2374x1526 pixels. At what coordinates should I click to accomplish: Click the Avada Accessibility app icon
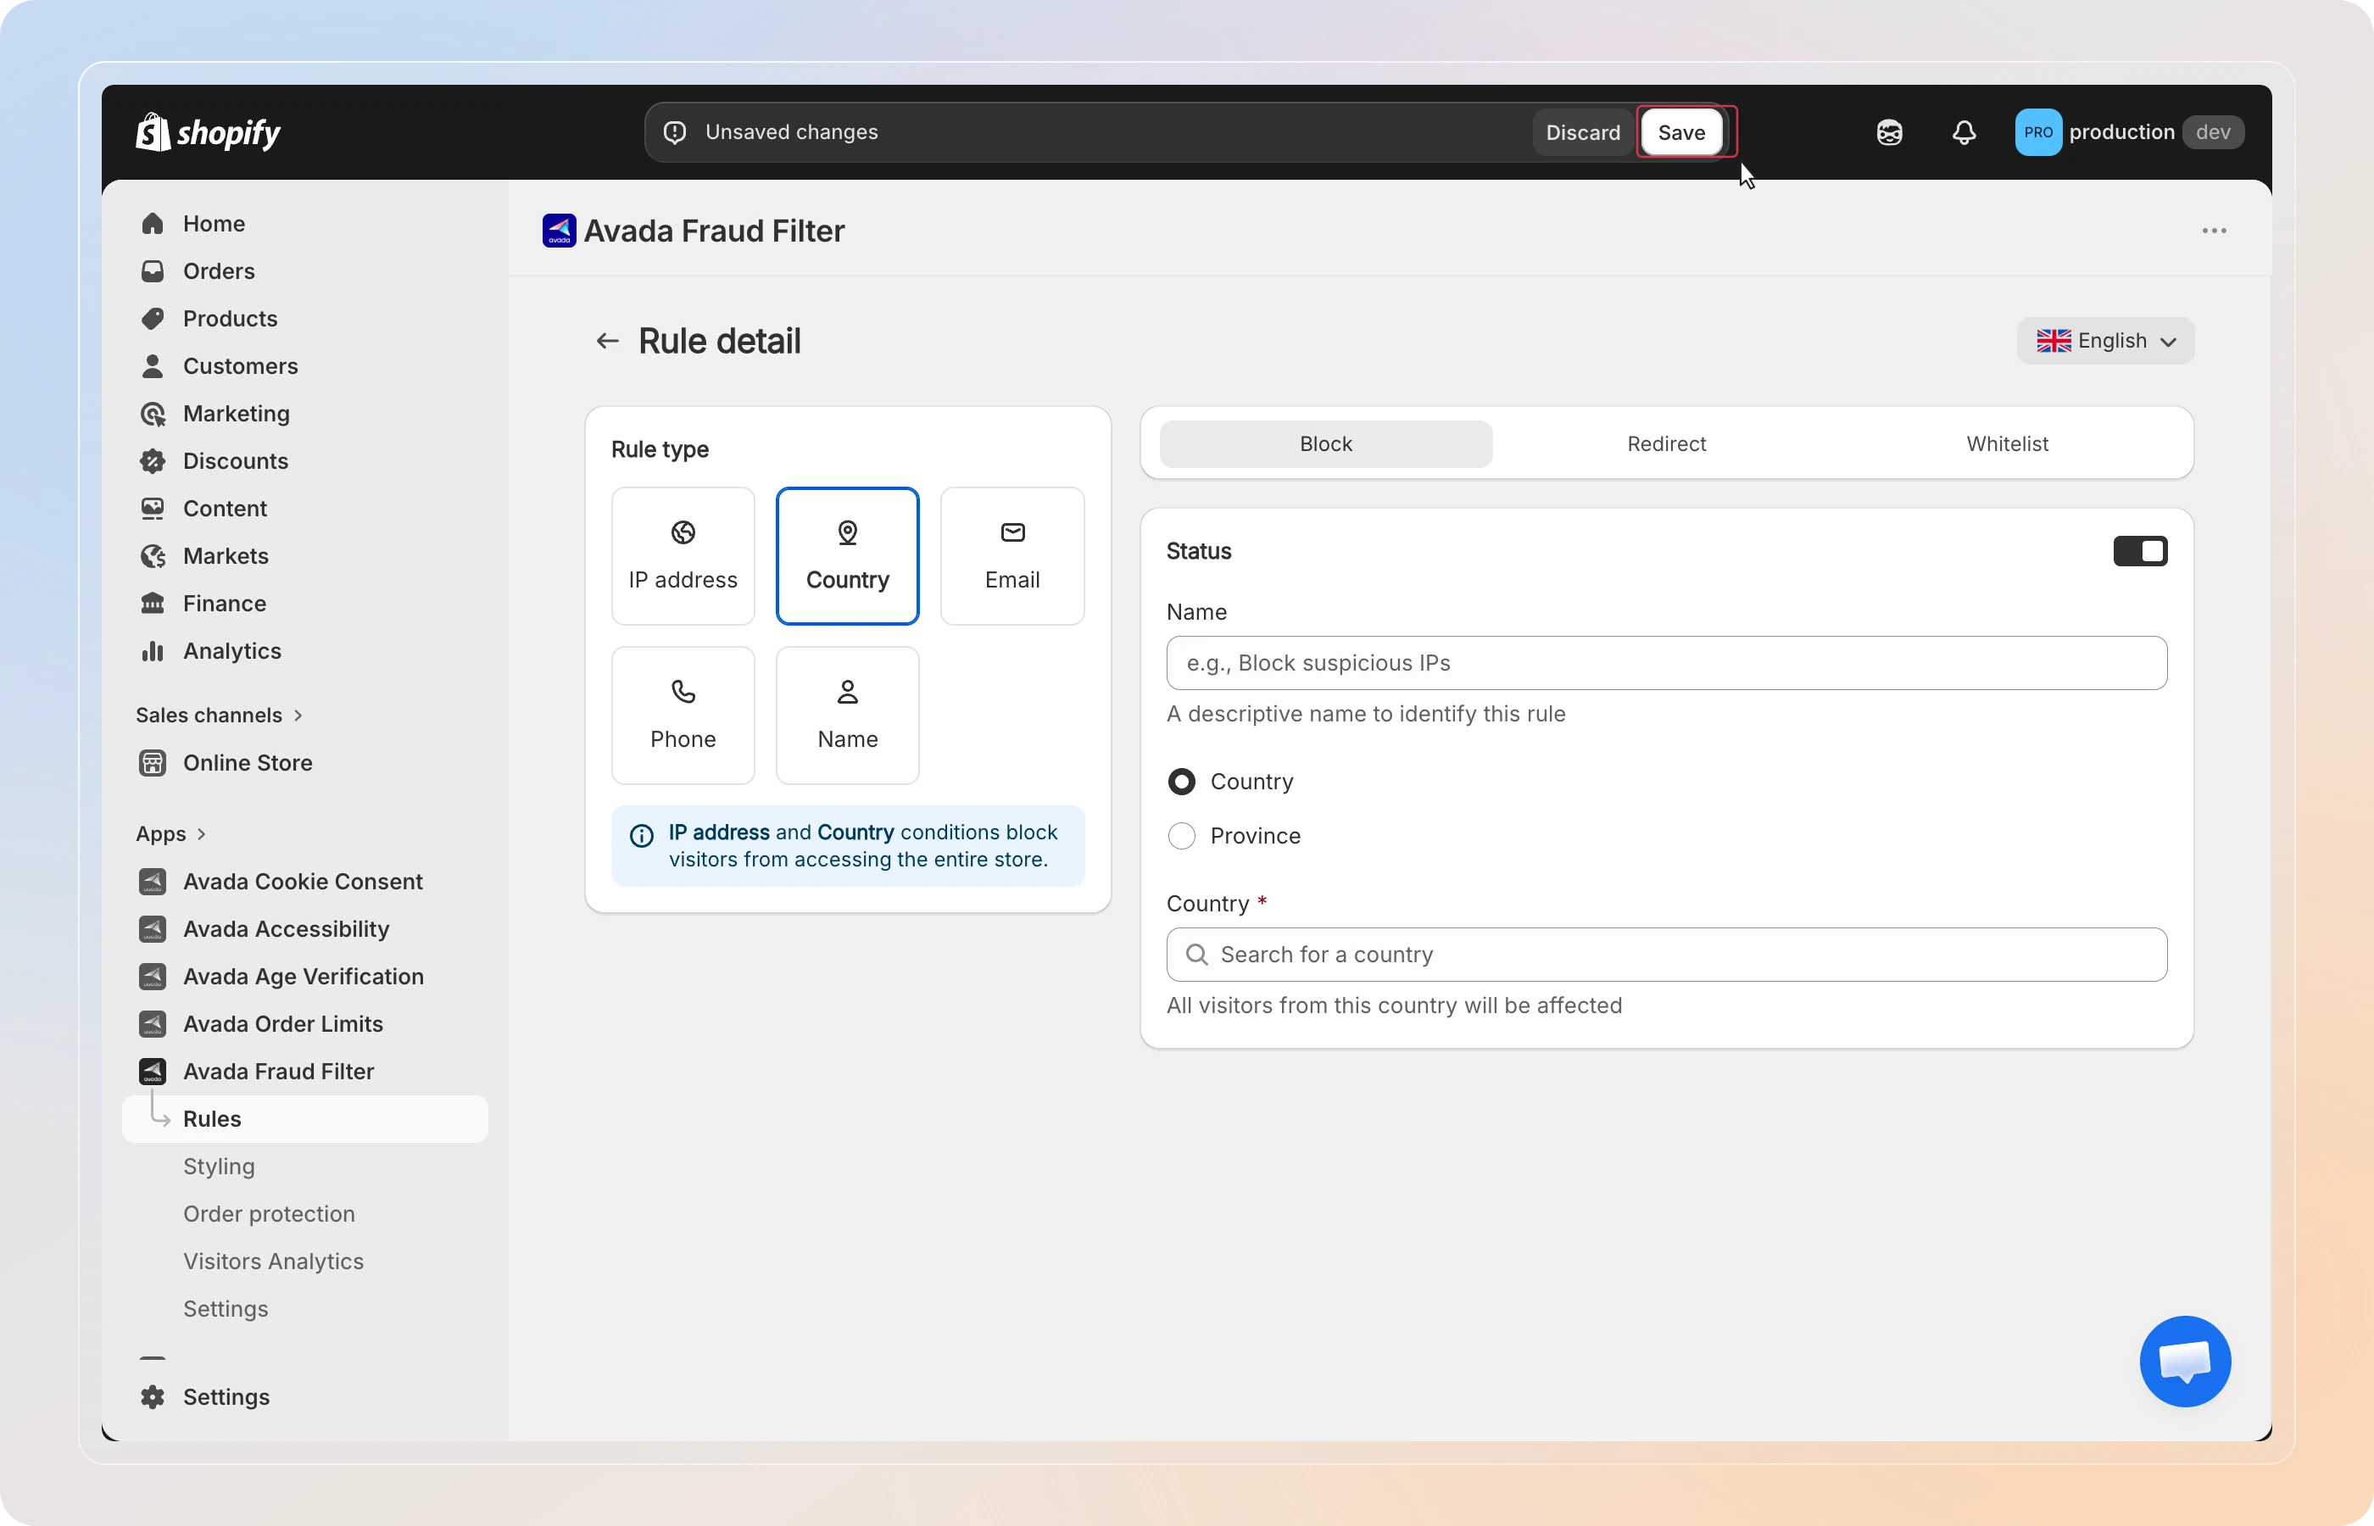click(x=153, y=929)
